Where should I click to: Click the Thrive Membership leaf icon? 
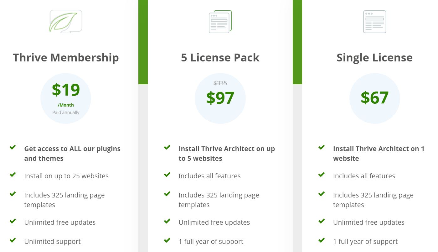tap(66, 21)
